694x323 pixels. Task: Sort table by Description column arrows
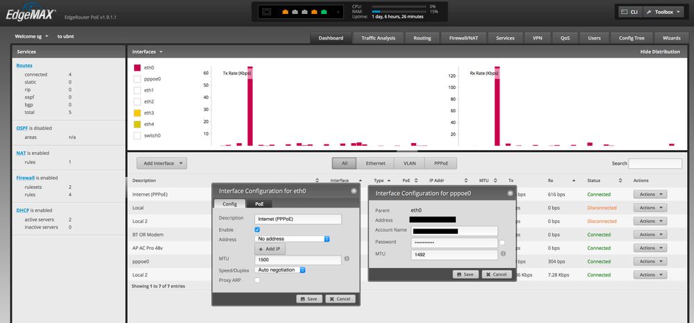coord(317,181)
